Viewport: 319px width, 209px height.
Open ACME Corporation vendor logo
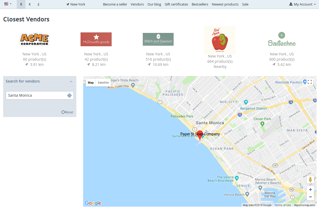pos(34,39)
